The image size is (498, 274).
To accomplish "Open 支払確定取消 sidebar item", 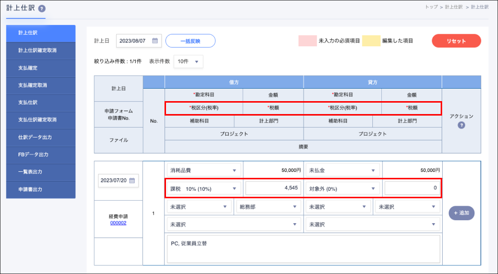I will pos(41,85).
